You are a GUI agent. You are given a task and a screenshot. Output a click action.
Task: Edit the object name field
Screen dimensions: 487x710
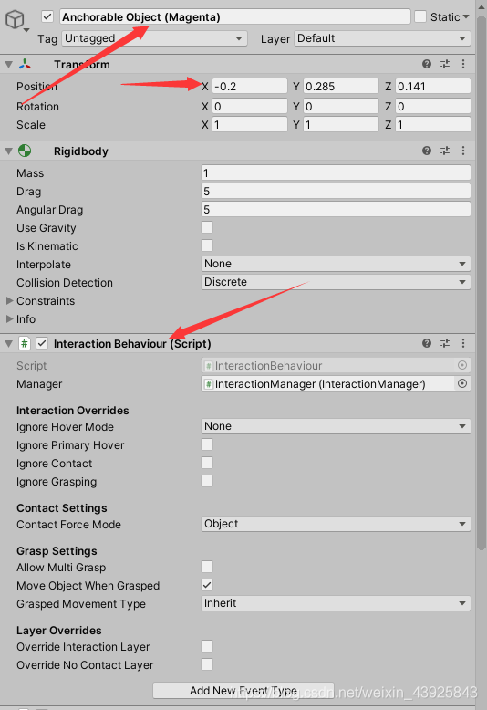pyautogui.click(x=235, y=16)
